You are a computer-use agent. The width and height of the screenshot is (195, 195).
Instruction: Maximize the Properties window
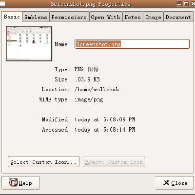coord(186,3)
